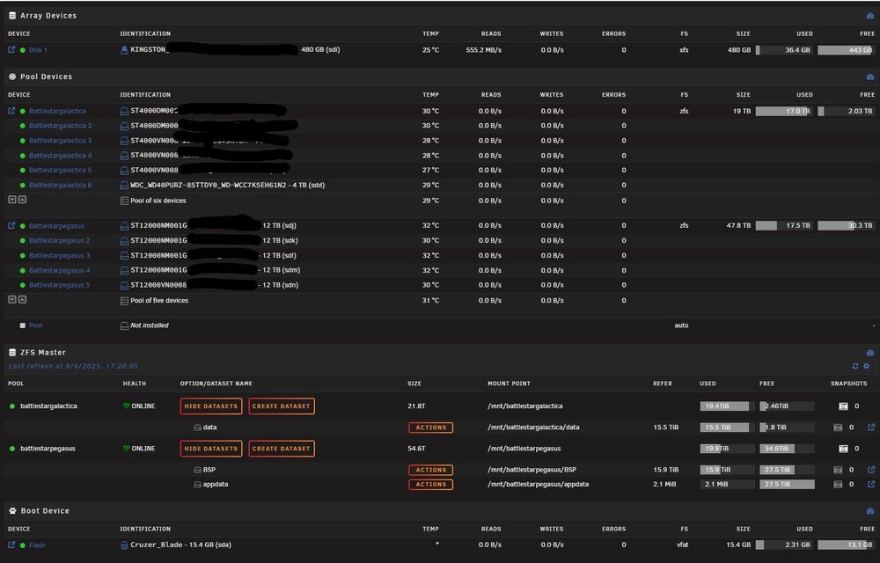Create dataset in battlestargalactica

coord(282,406)
